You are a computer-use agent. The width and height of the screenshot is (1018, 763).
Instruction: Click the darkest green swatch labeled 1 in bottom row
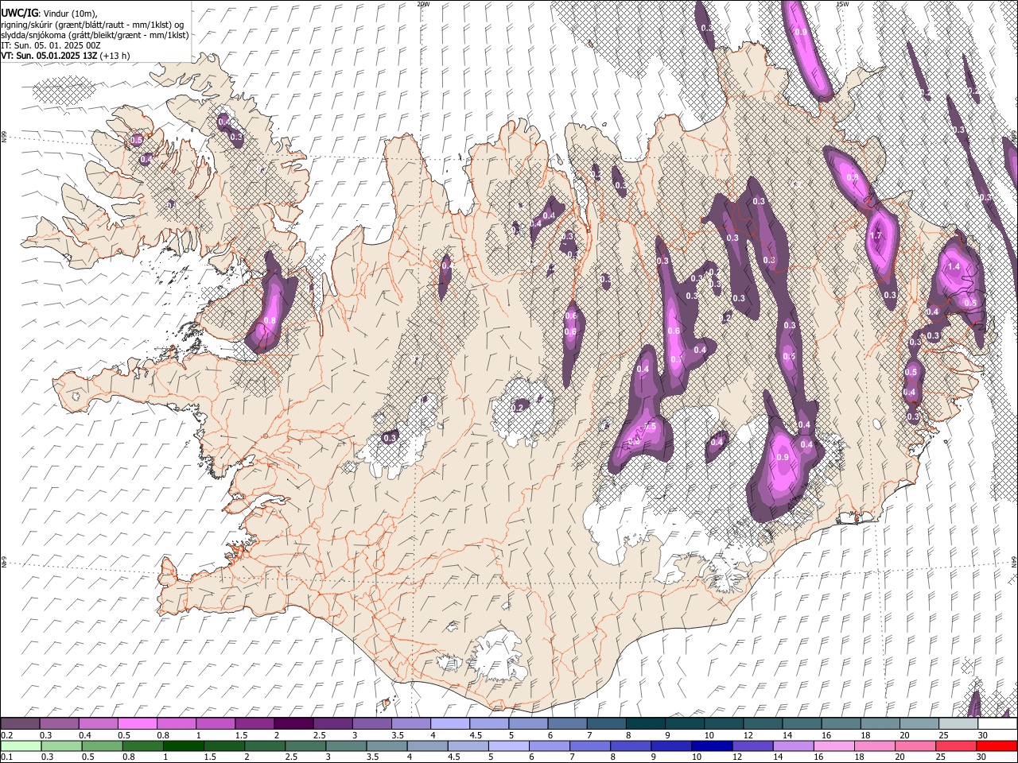pos(183,746)
